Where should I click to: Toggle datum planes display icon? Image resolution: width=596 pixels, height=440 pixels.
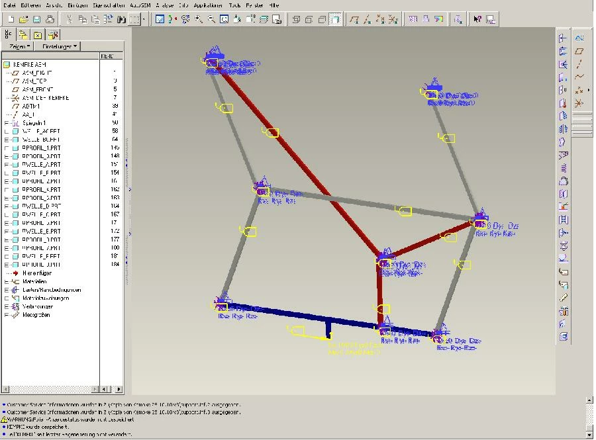(354, 19)
